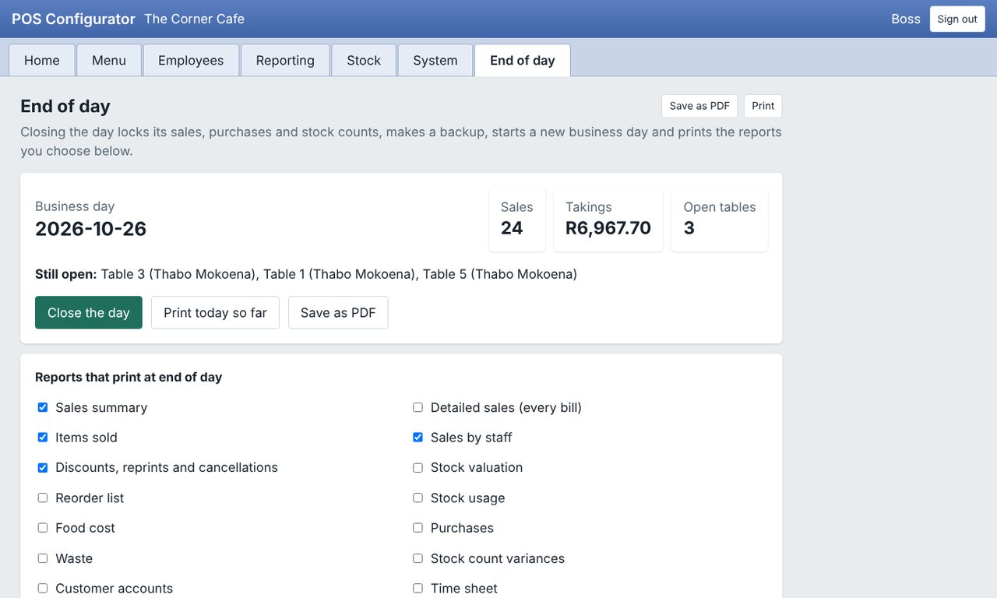Open the System tab
Image resolution: width=997 pixels, height=598 pixels.
(x=435, y=61)
